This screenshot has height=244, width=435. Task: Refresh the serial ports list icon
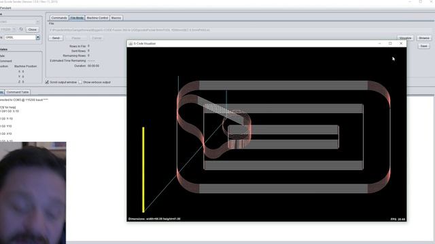pos(21,29)
